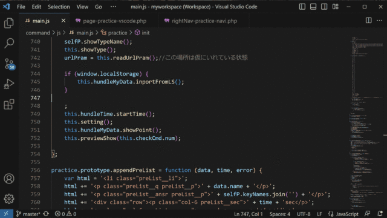Change indentation via Spaces: 4
Screen dimensions: 387x218
[279, 214]
